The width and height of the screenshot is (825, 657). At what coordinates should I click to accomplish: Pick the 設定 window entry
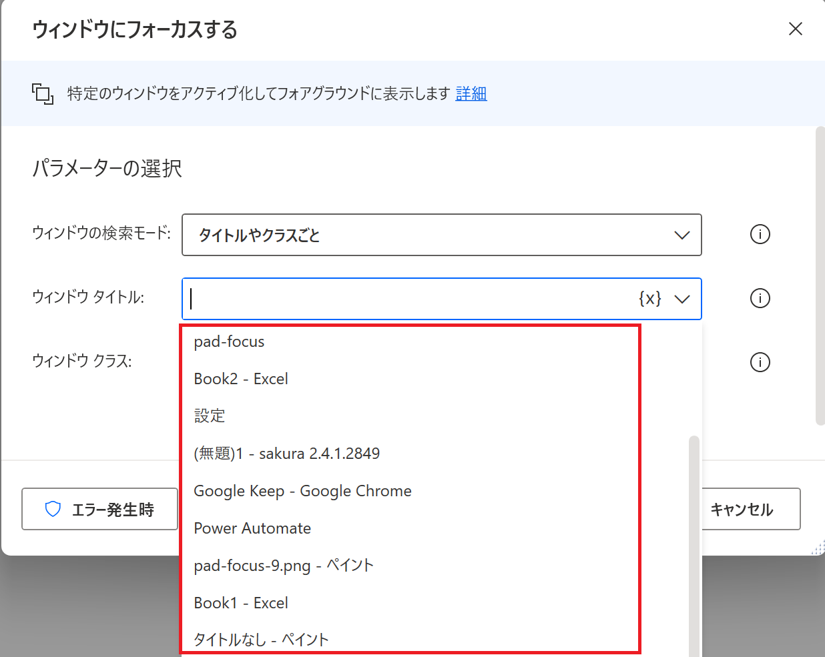point(209,416)
